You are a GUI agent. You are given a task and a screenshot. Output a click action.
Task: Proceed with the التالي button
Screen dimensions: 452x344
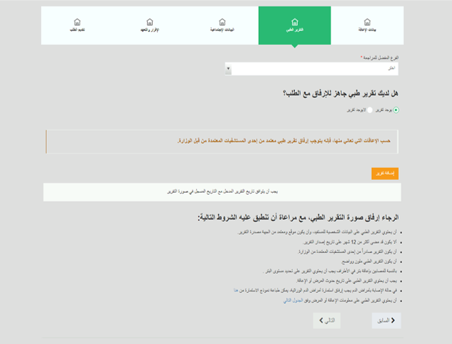(327, 321)
